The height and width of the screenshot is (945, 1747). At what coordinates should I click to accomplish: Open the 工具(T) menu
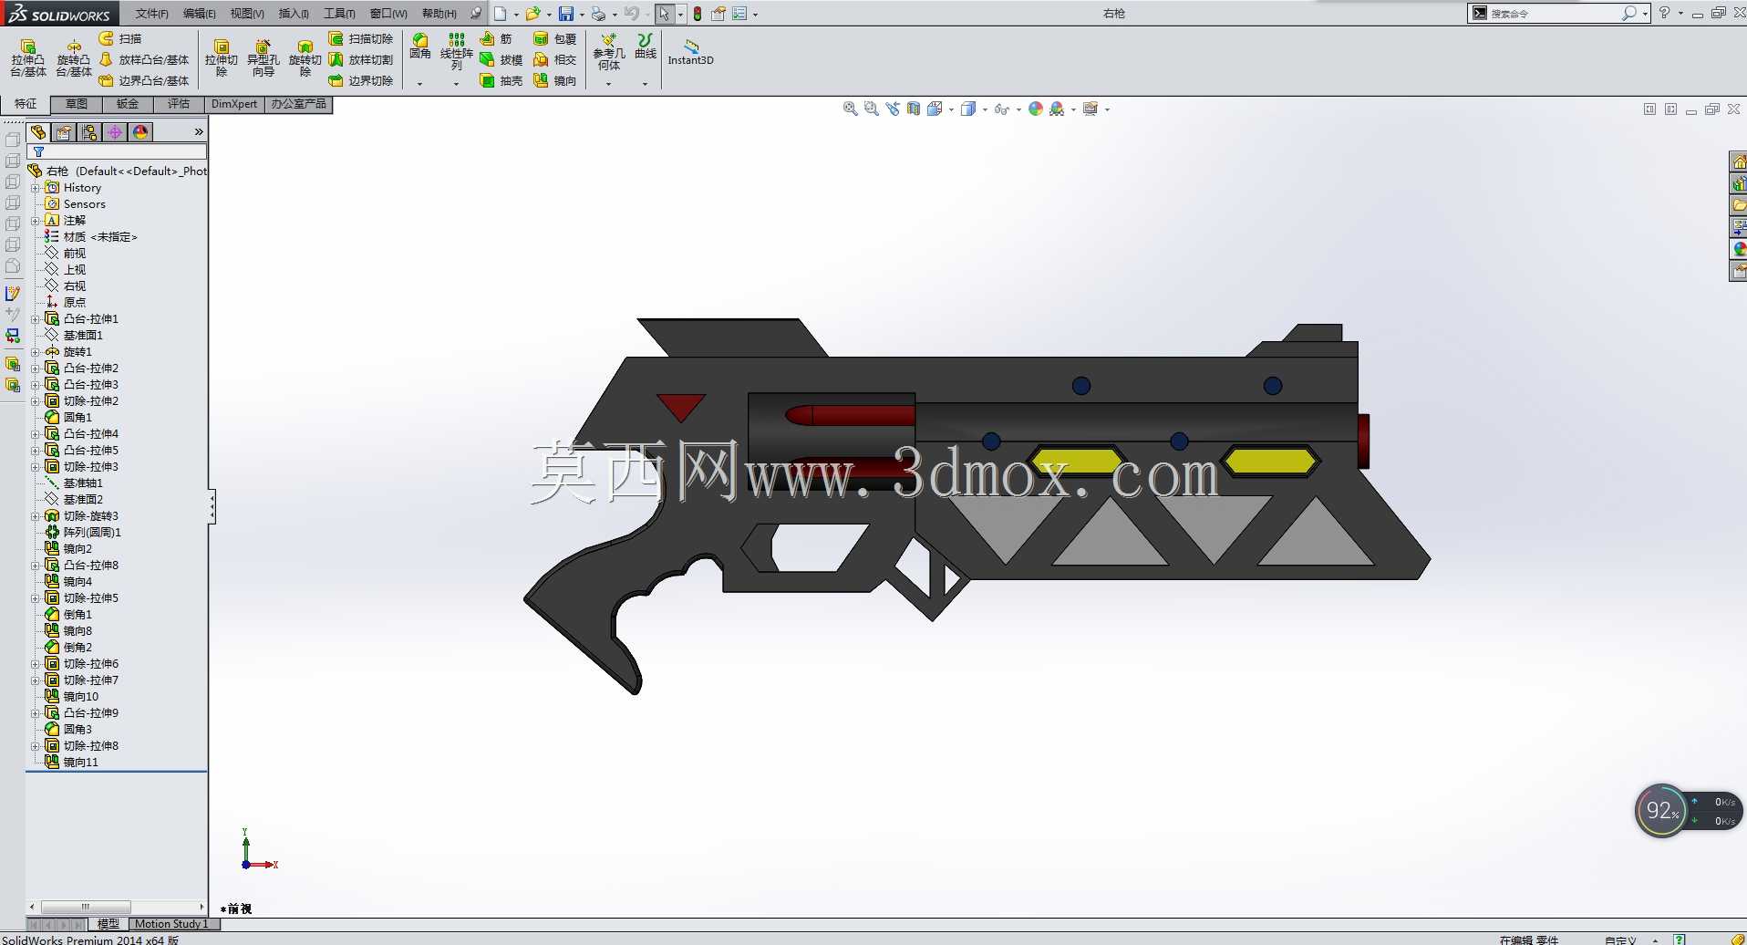pos(339,14)
